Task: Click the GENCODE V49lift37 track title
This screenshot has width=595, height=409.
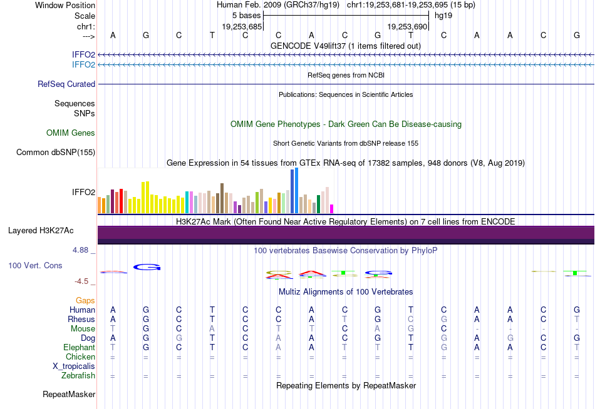Action: tap(346, 46)
